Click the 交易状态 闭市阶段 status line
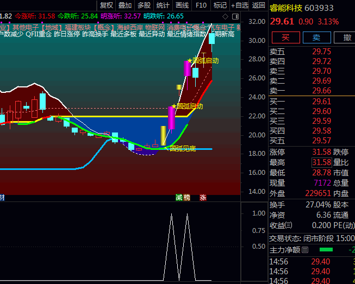Image resolution: width=355 pixels, height=284 pixels. pyautogui.click(x=312, y=238)
